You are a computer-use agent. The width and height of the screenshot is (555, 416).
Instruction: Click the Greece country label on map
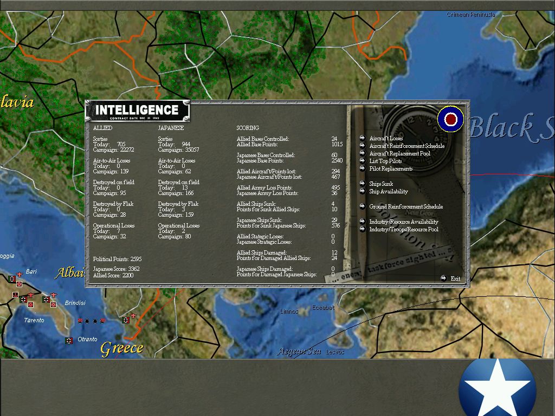tap(122, 348)
